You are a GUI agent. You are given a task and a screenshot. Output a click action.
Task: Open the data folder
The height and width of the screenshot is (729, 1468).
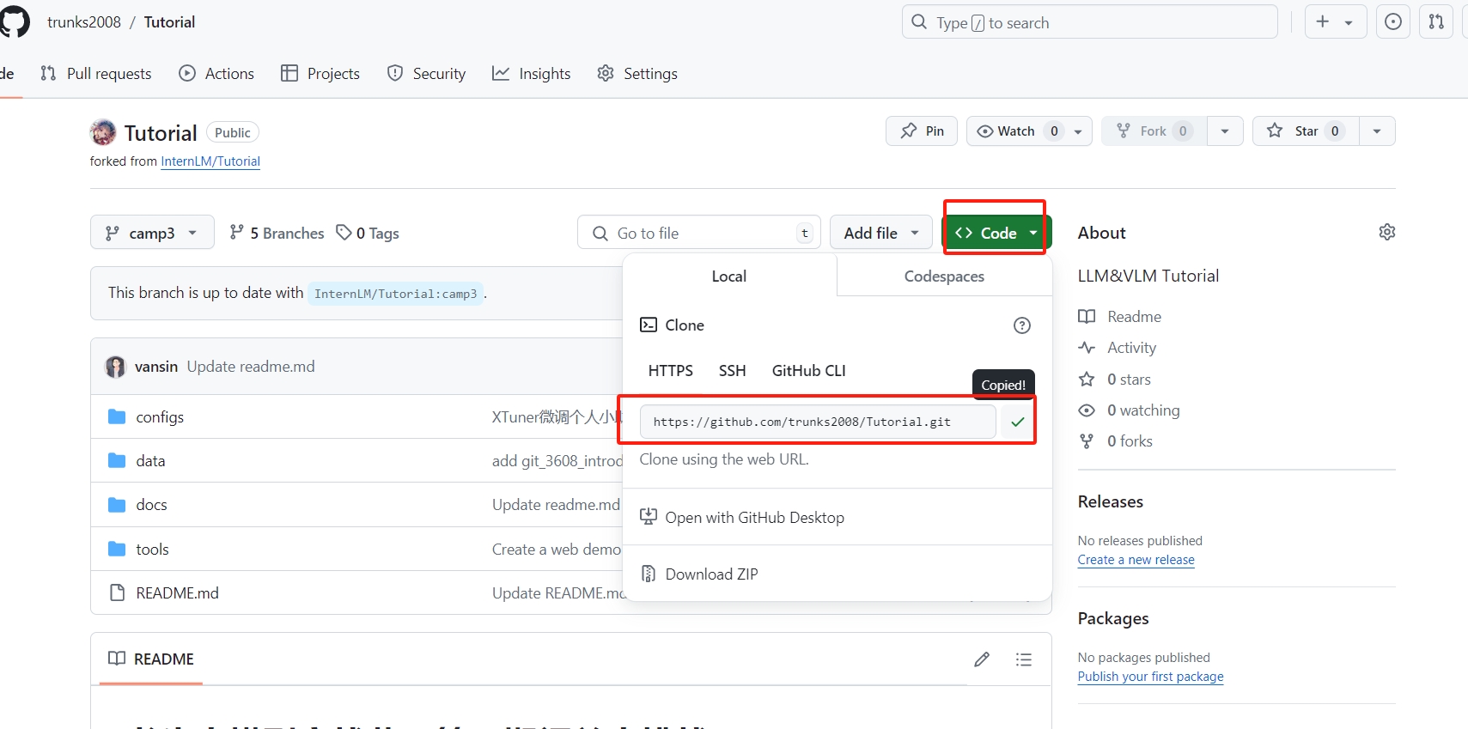pyautogui.click(x=150, y=461)
